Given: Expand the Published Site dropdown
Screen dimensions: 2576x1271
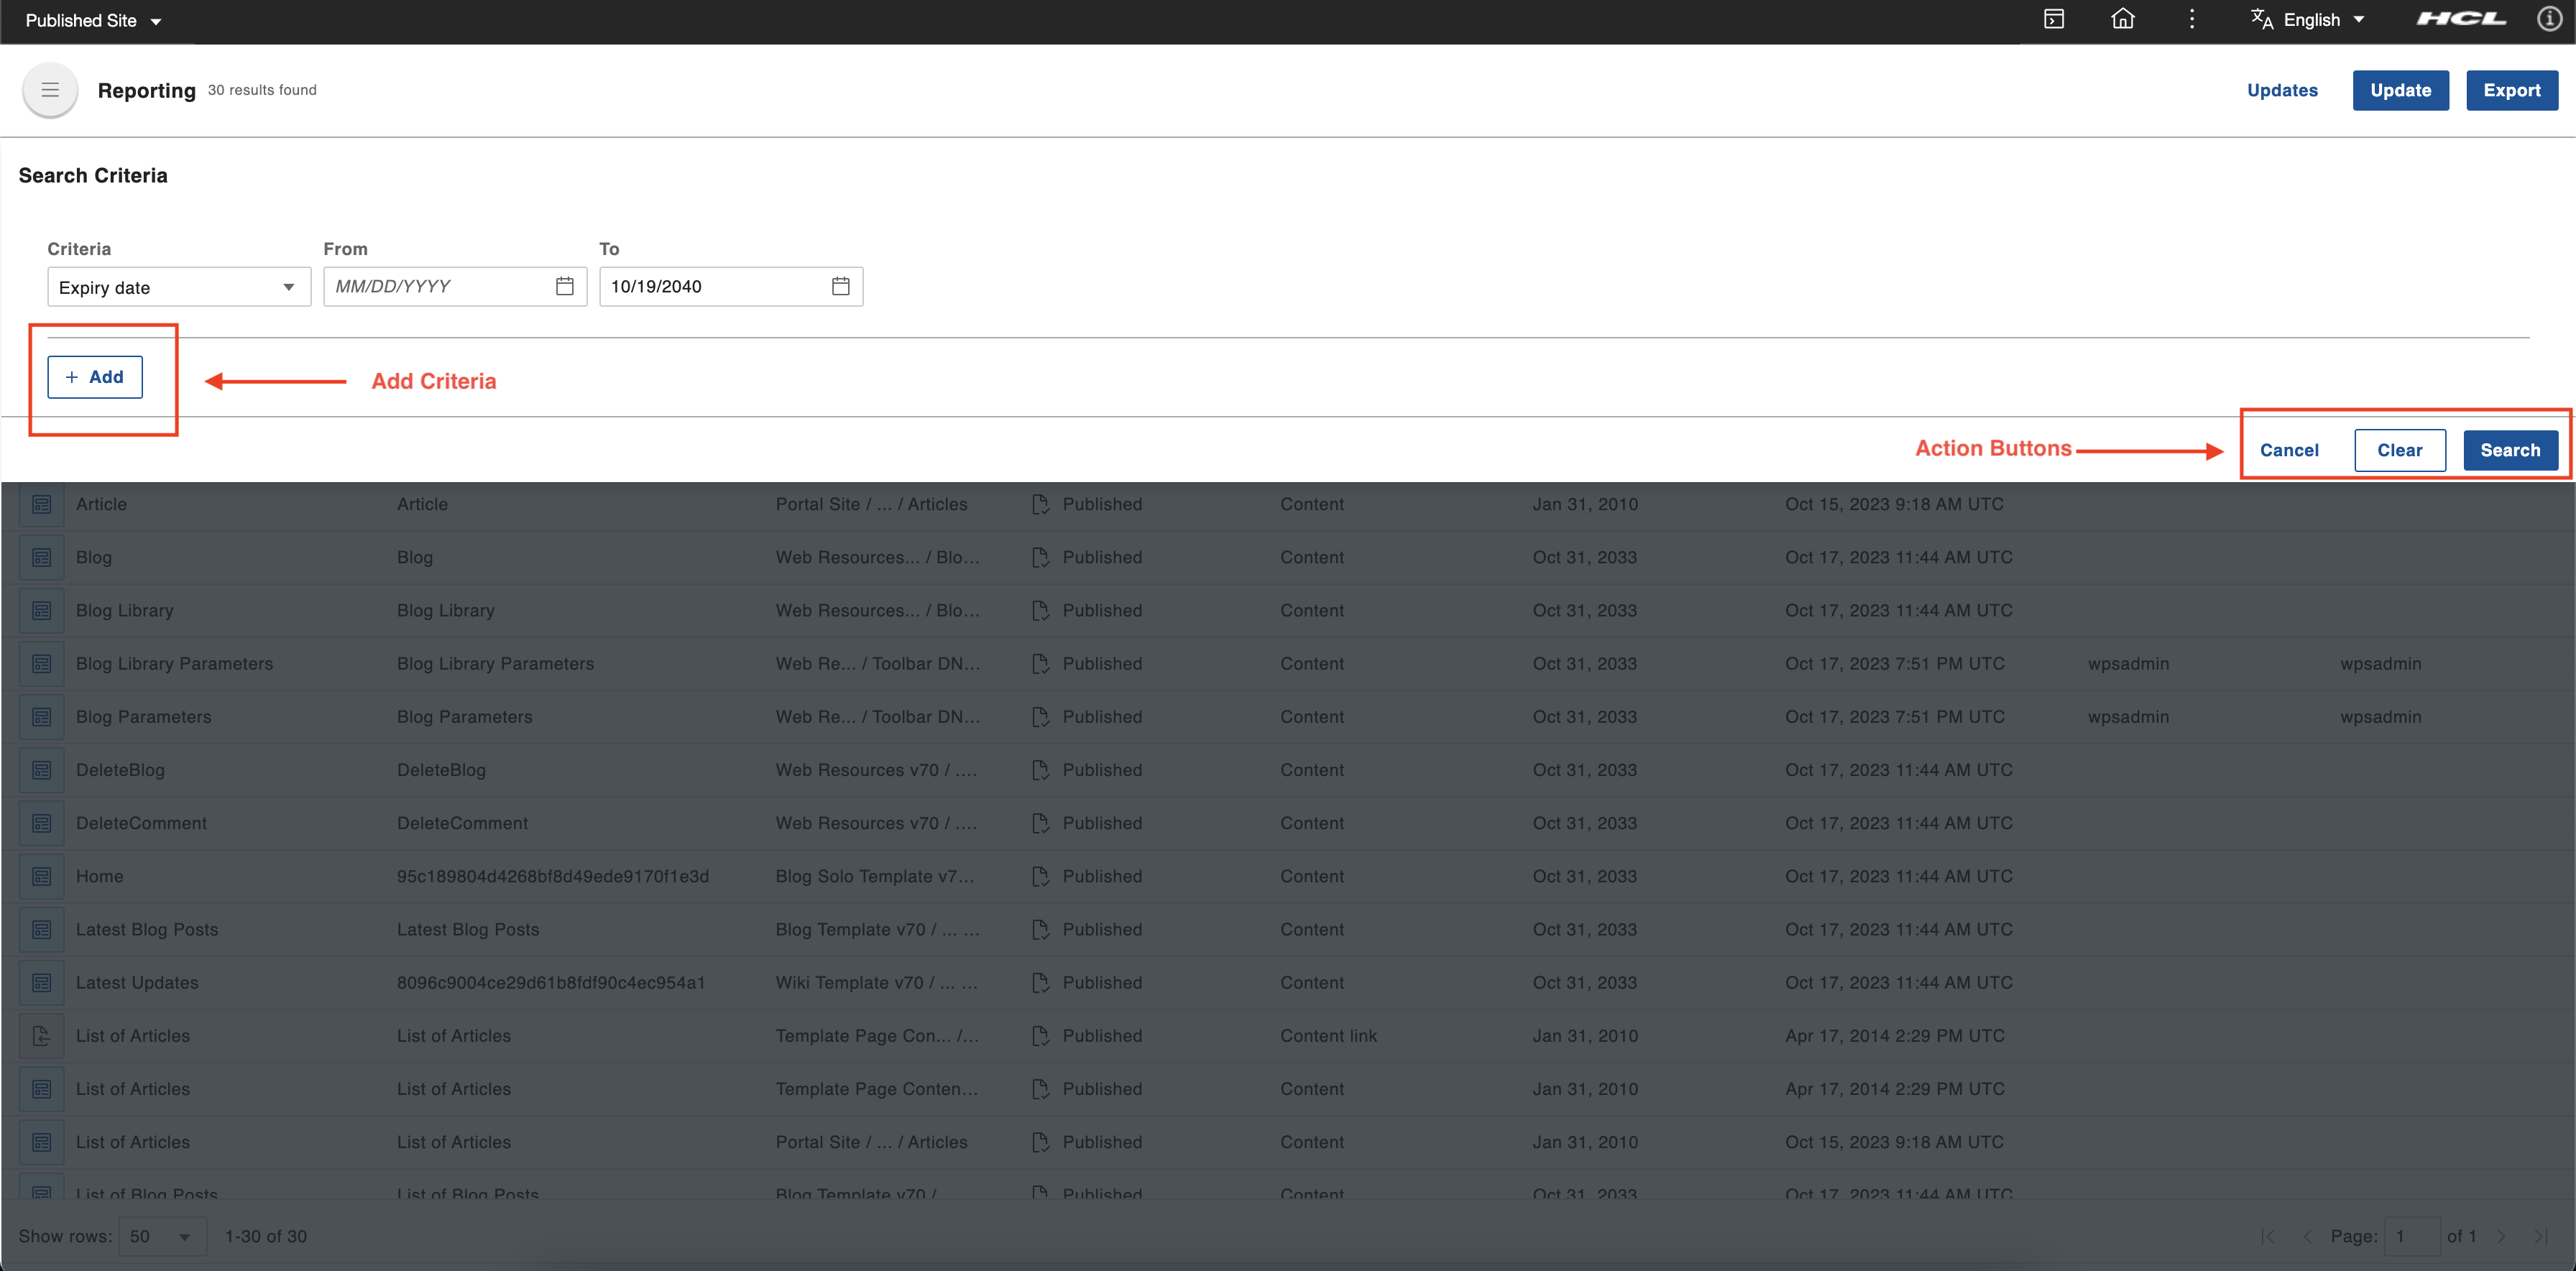Looking at the screenshot, I should tap(93, 20).
